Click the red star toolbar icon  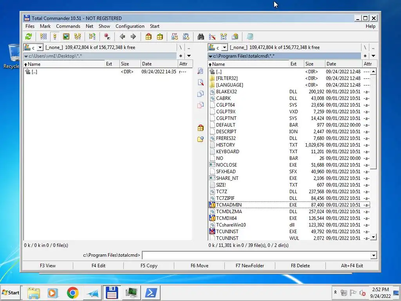pyautogui.click(x=107, y=36)
